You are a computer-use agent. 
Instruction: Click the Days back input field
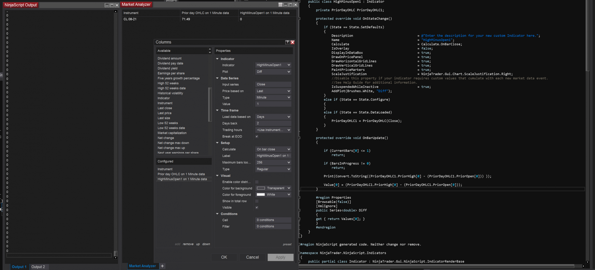(x=273, y=123)
